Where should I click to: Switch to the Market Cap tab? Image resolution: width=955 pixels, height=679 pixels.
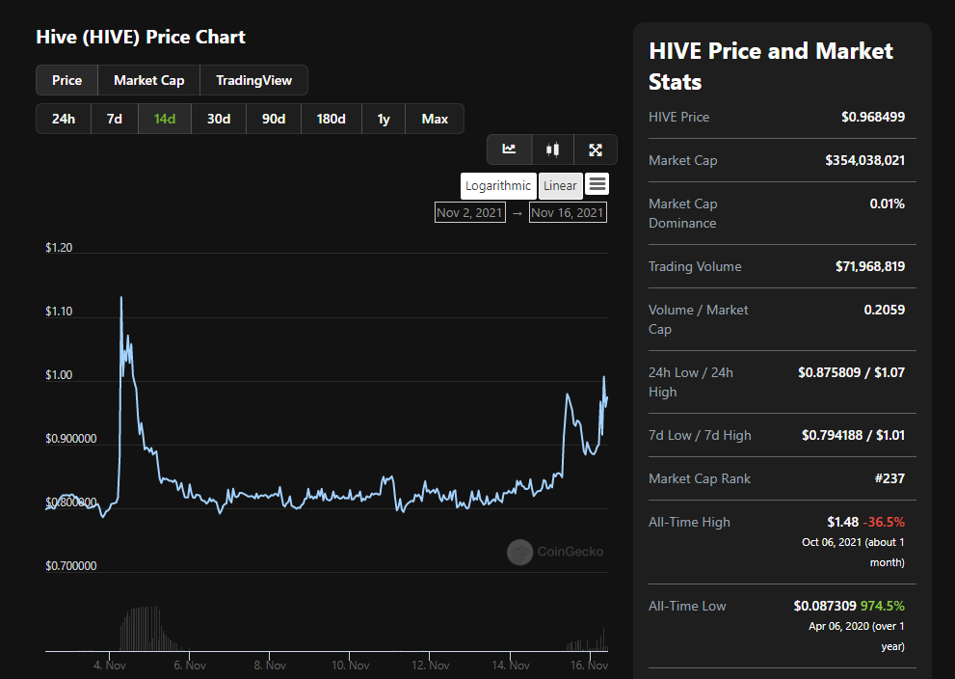click(x=148, y=80)
